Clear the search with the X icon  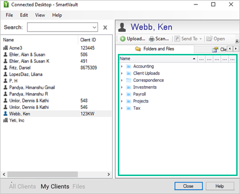(x=105, y=27)
